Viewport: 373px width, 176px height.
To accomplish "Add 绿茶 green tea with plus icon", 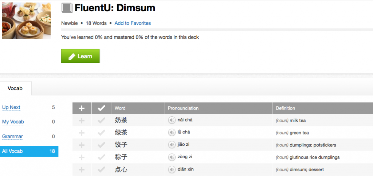I will coord(82,133).
